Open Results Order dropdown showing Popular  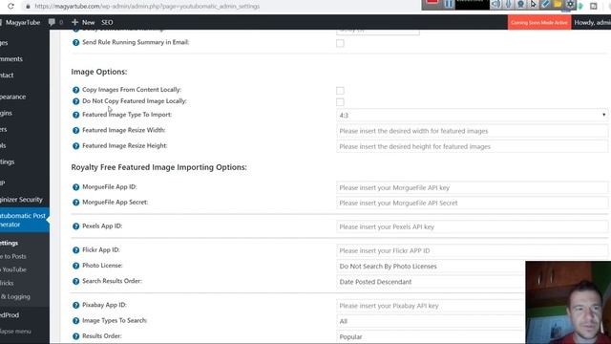point(431,336)
